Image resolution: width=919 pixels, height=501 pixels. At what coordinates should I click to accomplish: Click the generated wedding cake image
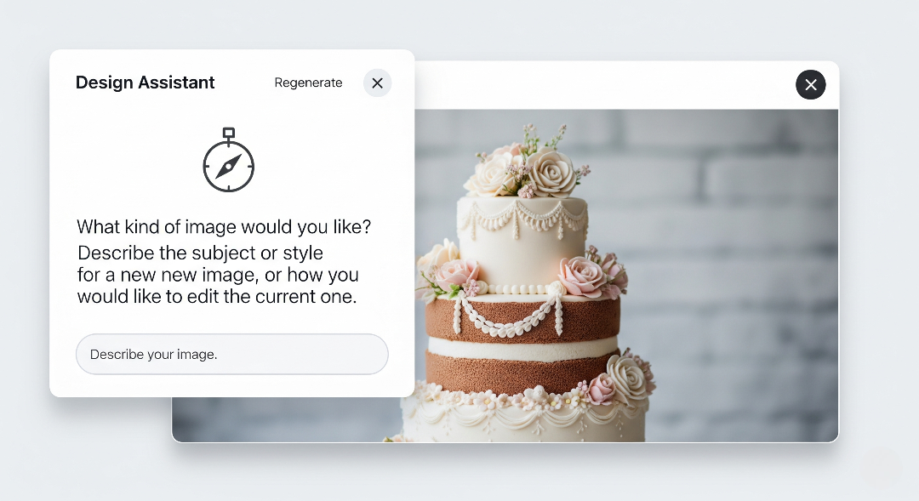point(626,276)
